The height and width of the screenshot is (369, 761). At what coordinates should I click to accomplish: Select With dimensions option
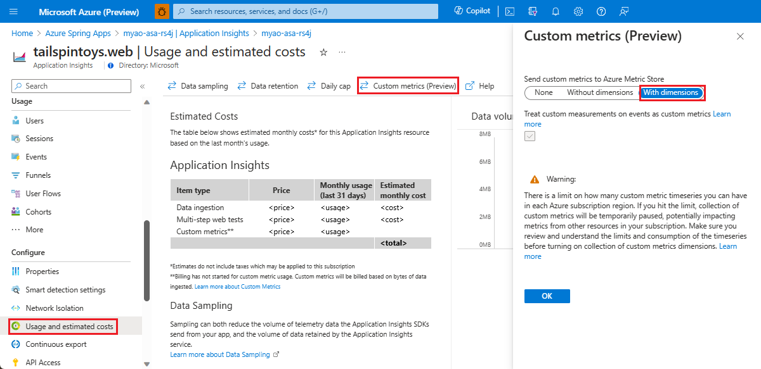tap(671, 92)
